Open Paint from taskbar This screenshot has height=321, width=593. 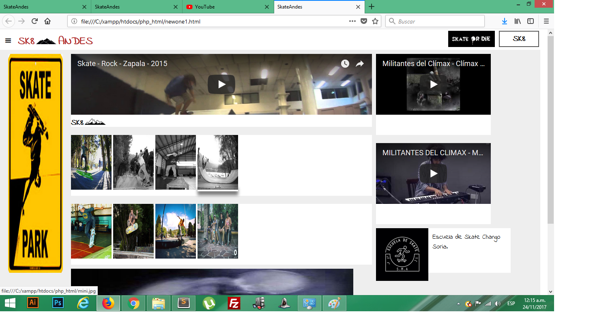click(335, 303)
